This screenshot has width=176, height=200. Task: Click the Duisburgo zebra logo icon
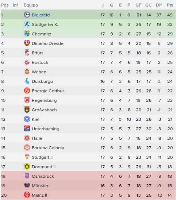pos(27,81)
